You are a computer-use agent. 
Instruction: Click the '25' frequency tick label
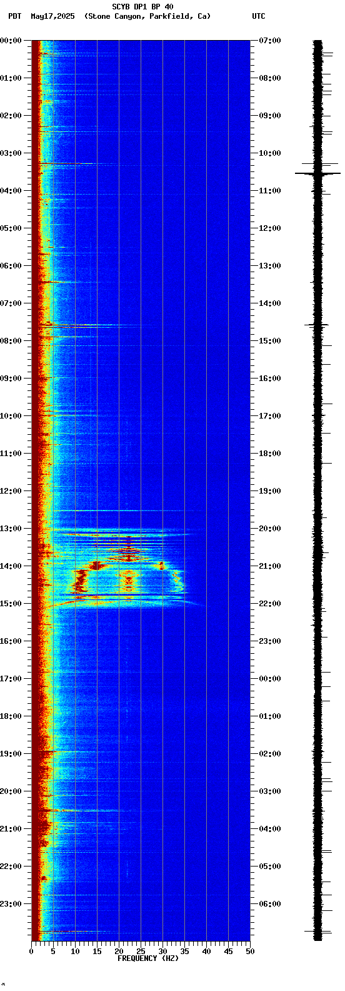pyautogui.click(x=141, y=952)
